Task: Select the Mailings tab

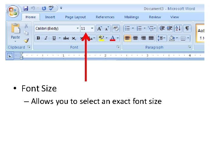Action: [x=132, y=17]
